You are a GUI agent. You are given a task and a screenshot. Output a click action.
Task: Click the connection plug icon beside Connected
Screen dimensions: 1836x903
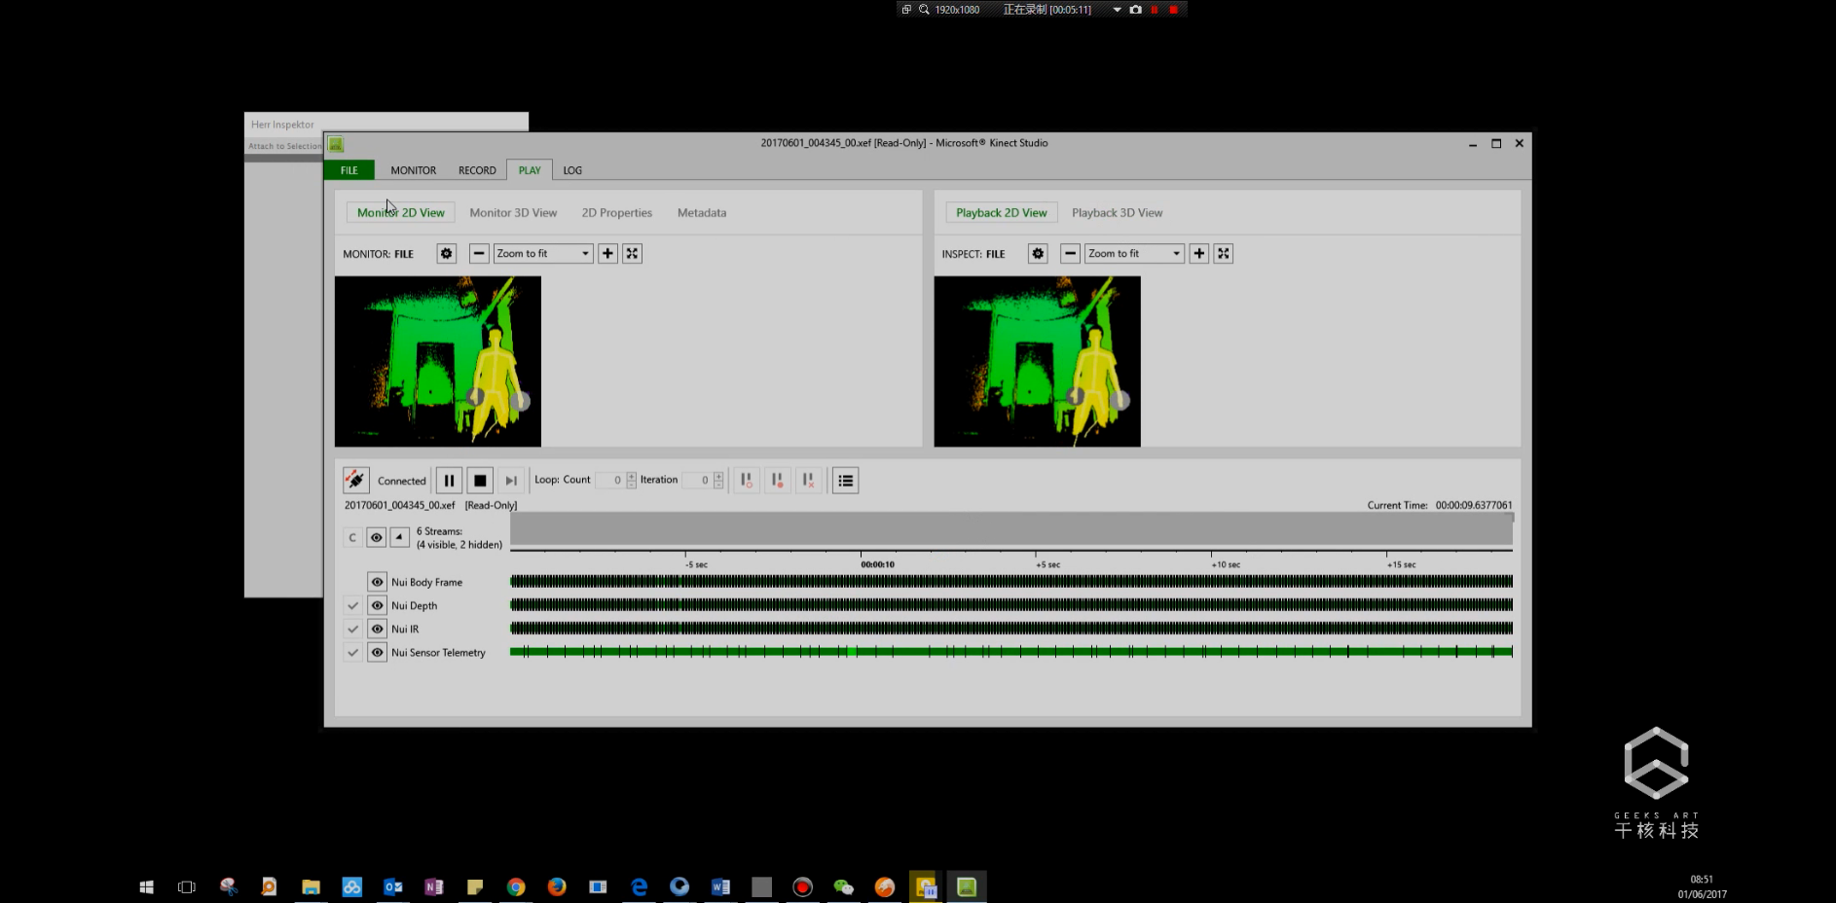click(x=356, y=480)
